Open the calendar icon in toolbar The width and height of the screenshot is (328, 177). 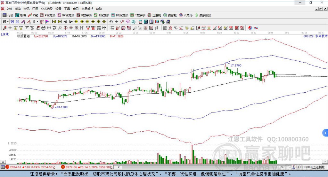pos(140,22)
